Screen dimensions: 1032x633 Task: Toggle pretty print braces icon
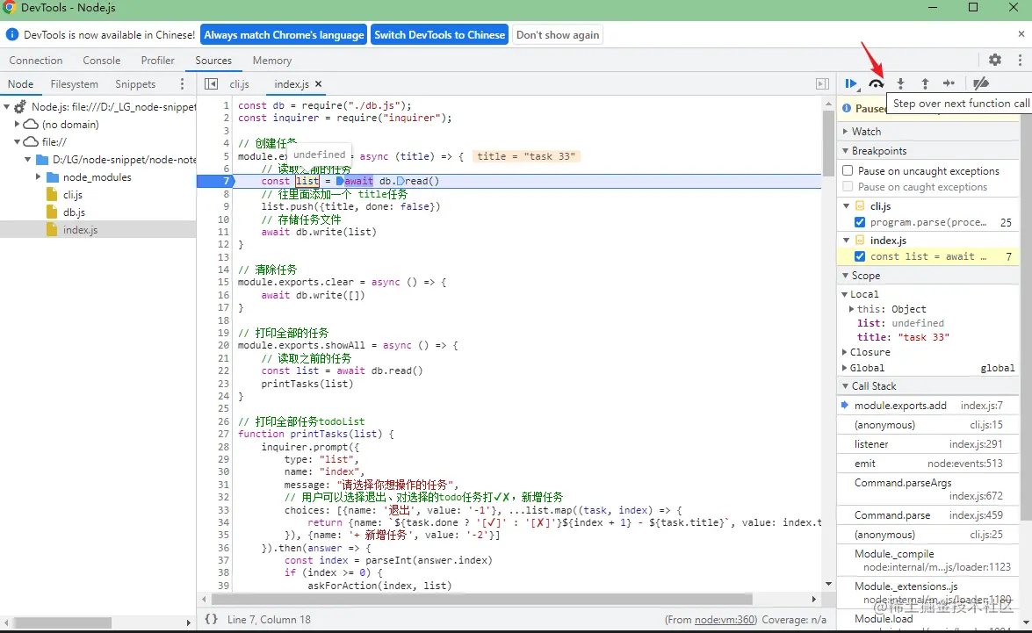point(212,619)
